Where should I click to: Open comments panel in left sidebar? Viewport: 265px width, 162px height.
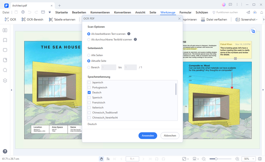click(x=5, y=50)
